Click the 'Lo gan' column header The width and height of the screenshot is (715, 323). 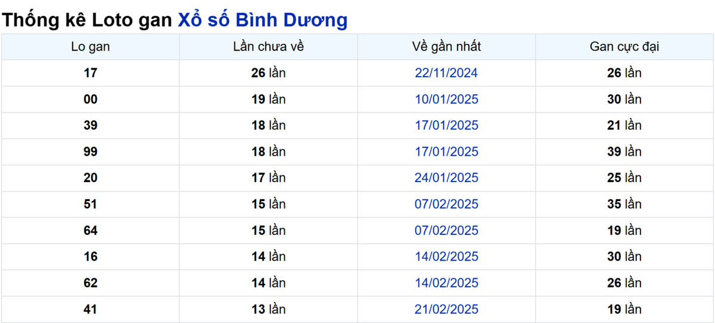90,46
